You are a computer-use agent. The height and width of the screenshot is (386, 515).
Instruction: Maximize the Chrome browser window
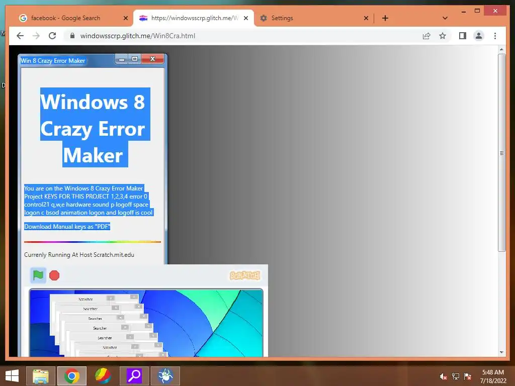[477, 11]
